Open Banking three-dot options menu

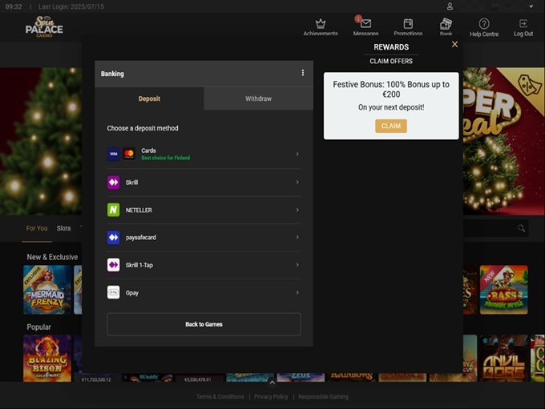click(303, 73)
